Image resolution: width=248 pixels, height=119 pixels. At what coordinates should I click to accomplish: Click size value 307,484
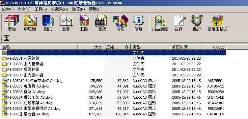click(x=96, y=97)
